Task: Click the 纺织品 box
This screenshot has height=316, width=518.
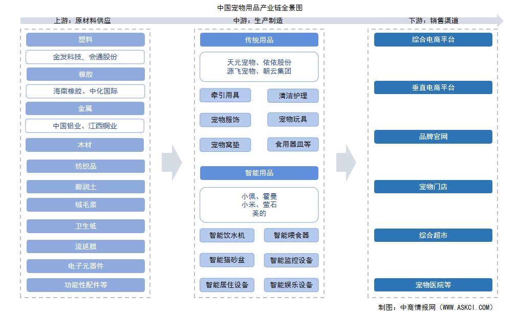Action: pyautogui.click(x=85, y=166)
